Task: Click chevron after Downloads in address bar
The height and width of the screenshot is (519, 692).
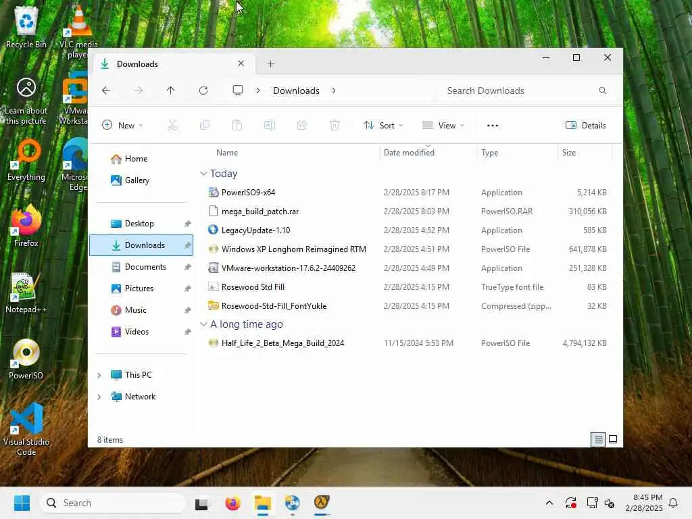Action: coord(334,91)
